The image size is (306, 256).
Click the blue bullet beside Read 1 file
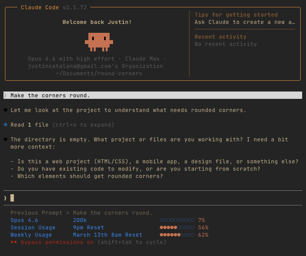coord(5,125)
